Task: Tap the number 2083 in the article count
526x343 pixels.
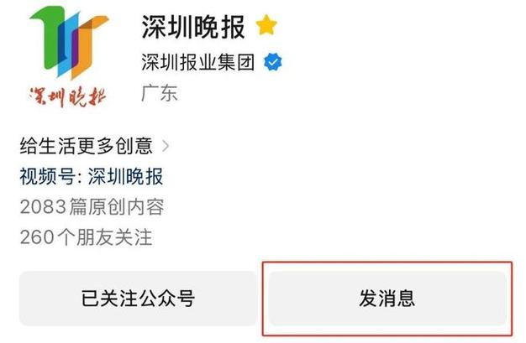Action: [43, 206]
